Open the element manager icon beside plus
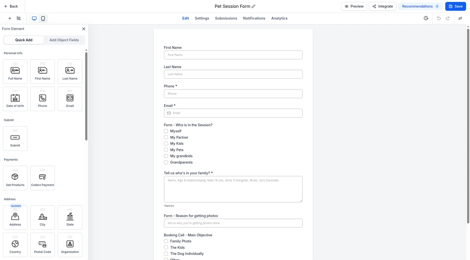Image resolution: width=470 pixels, height=260 pixels. (19, 18)
